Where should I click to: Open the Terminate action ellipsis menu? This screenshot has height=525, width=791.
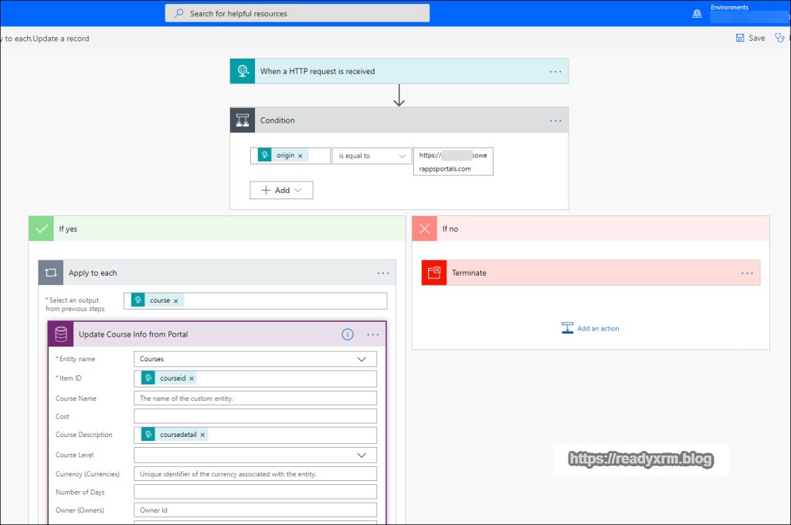coord(747,273)
